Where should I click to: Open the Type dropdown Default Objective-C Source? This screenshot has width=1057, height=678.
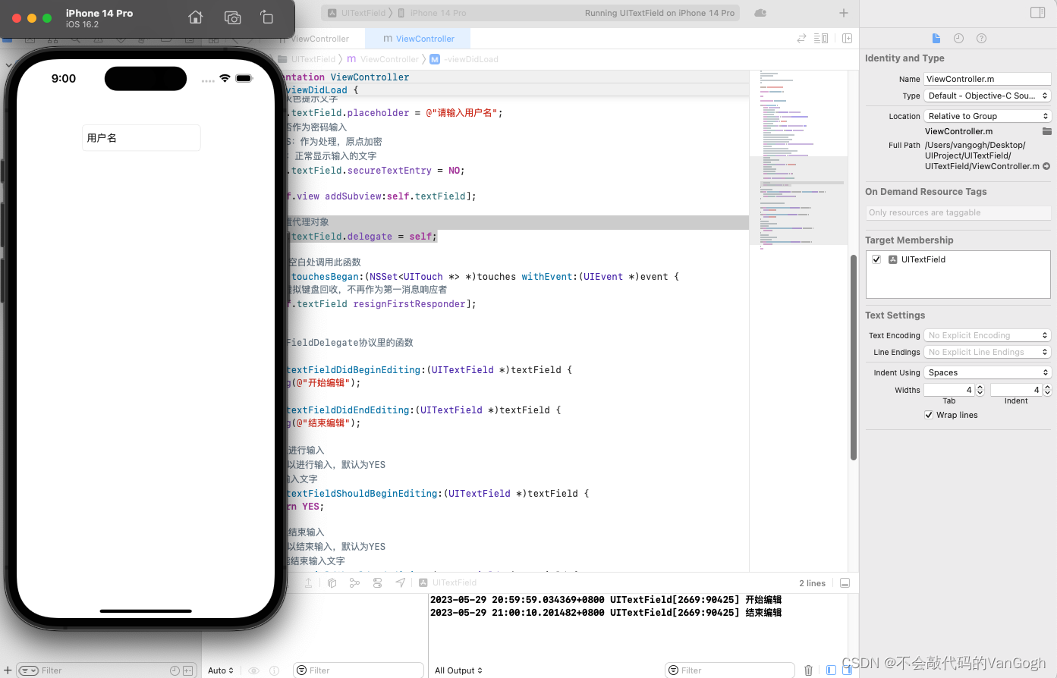coord(987,96)
